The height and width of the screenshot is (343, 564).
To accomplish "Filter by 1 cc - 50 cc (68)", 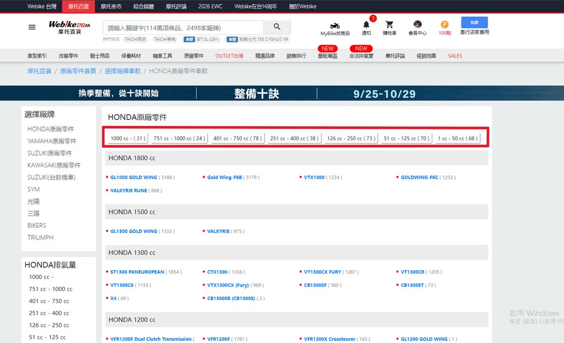I will point(458,138).
